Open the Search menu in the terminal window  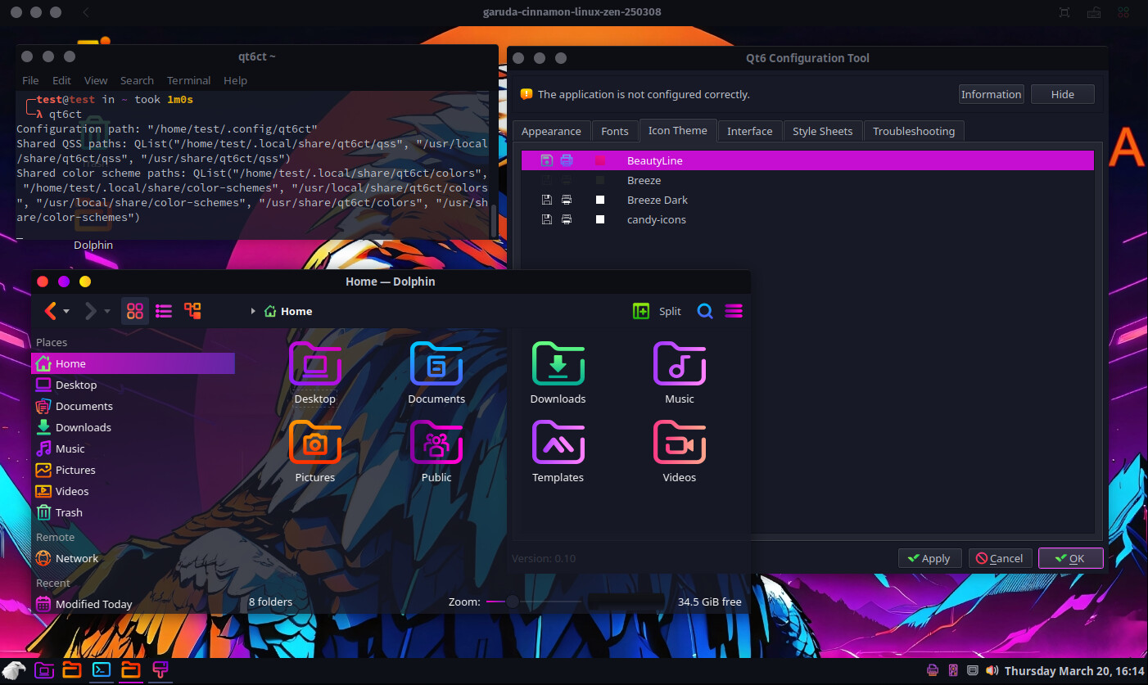coord(137,80)
